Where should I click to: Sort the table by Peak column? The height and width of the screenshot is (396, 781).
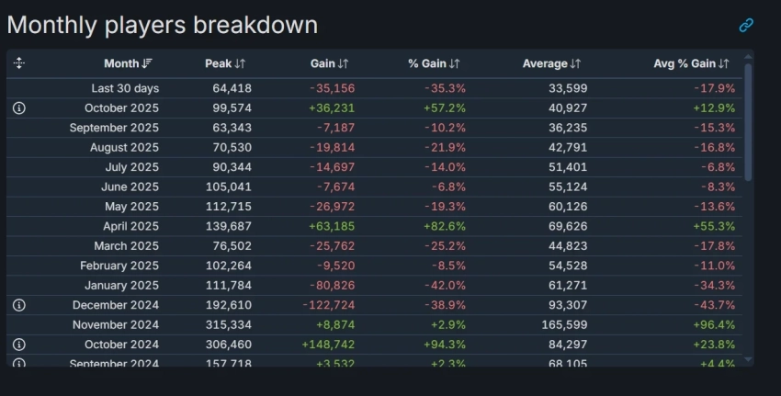[x=225, y=63]
